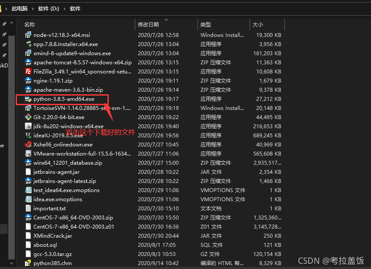This screenshot has width=371, height=269.
Task: Select the important.txt file name
Action: (x=50, y=209)
